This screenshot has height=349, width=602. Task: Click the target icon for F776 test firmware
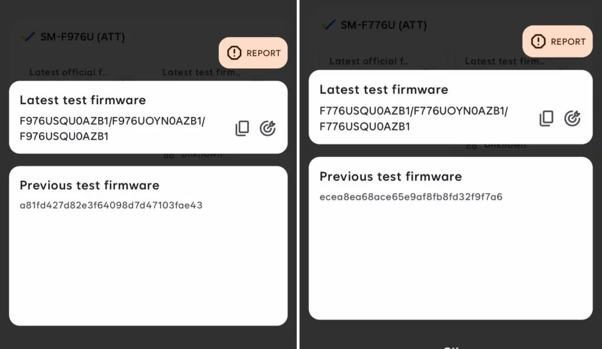573,118
